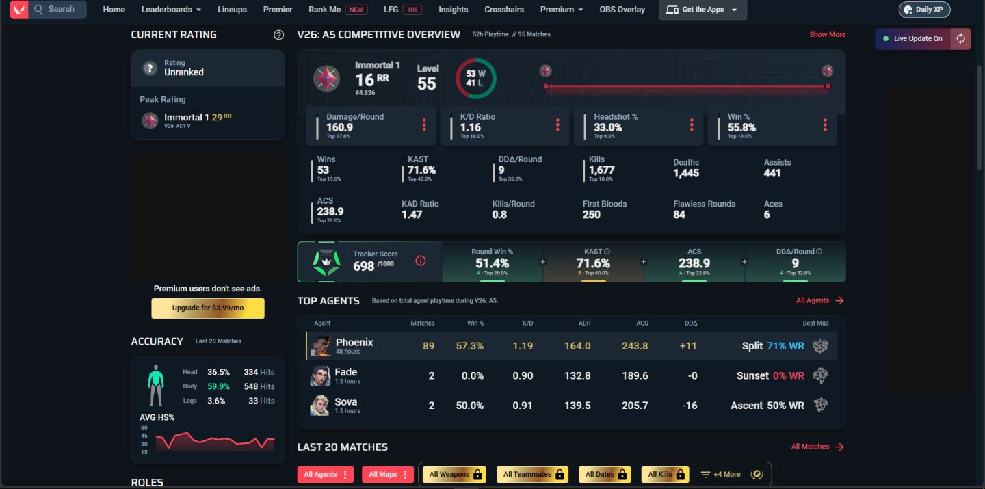Click locked All Kills filter
The image size is (985, 489).
tap(666, 474)
